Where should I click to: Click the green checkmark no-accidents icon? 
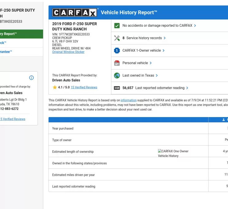(x=117, y=26)
